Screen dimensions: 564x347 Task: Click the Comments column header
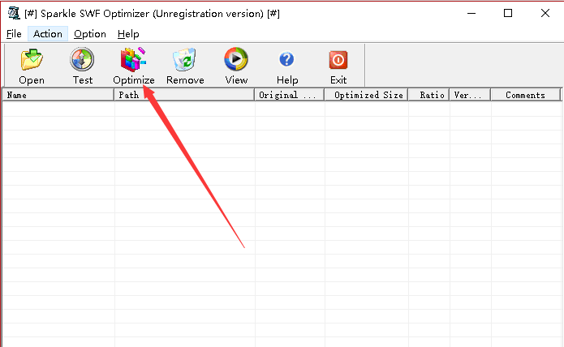(526, 95)
